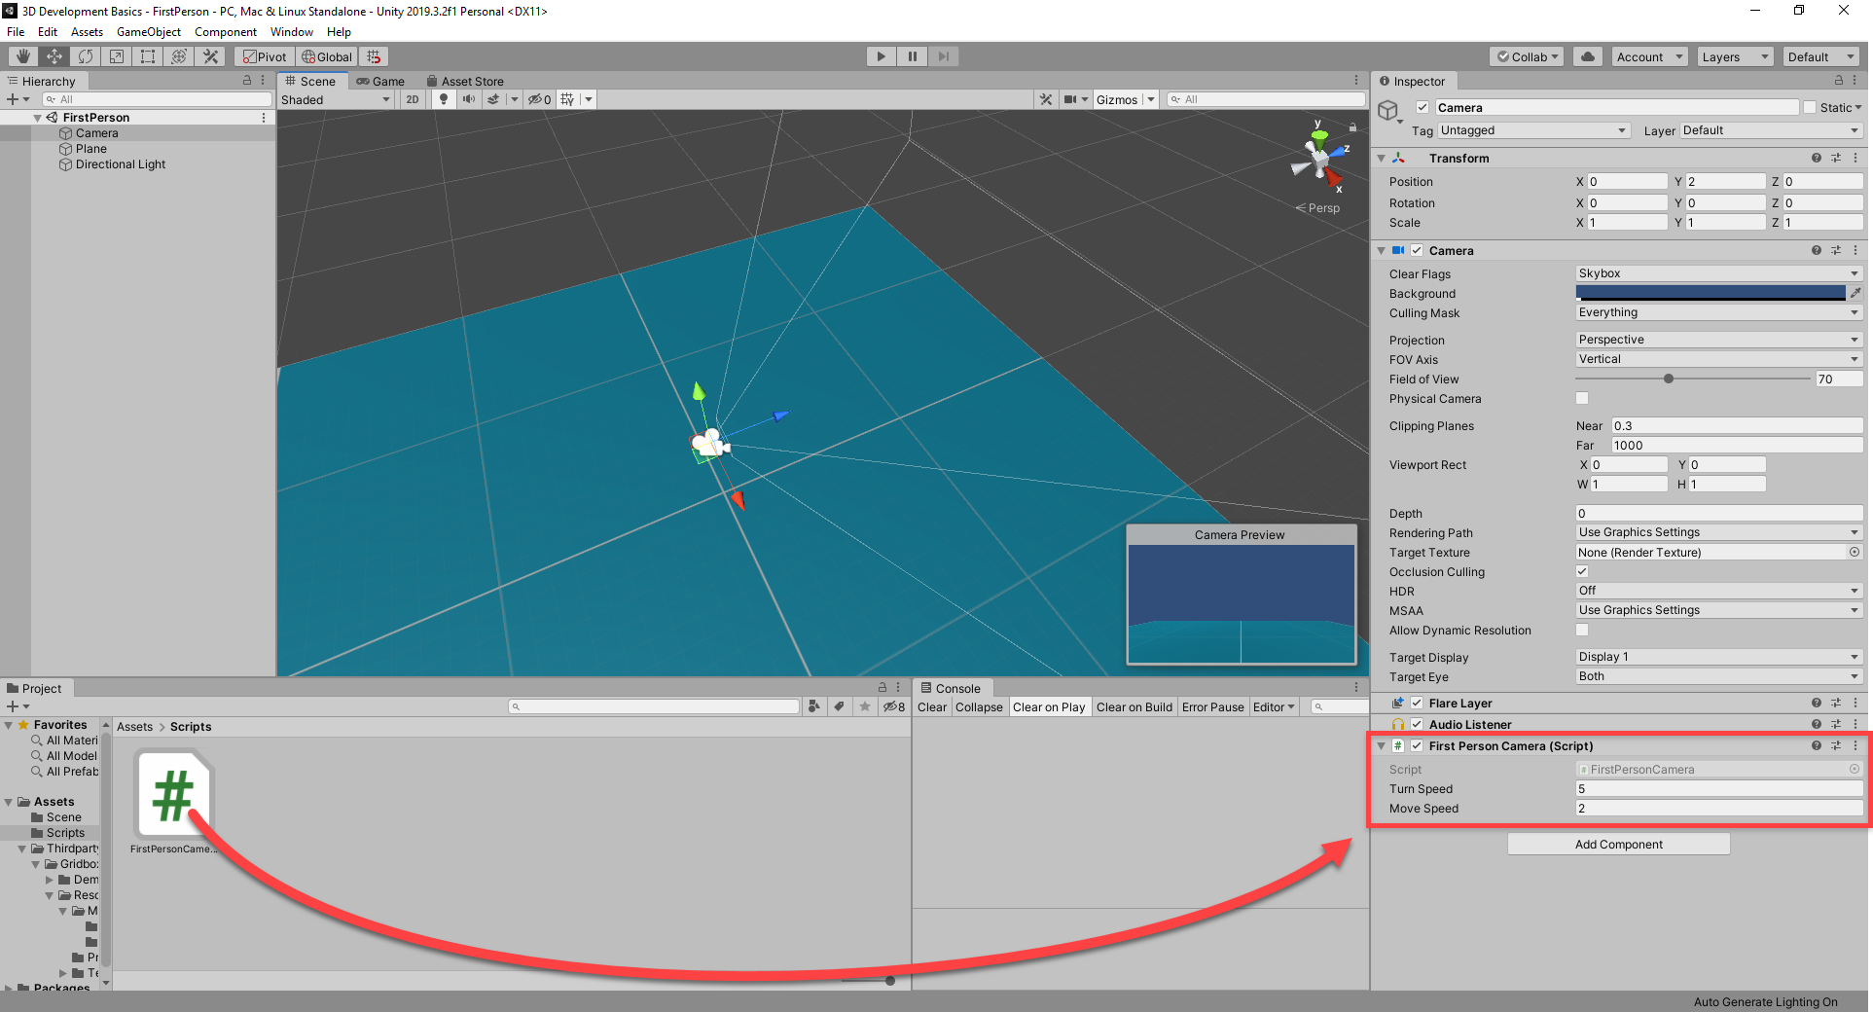Disable Audio Listener component checkbox
Viewport: 1873px width, 1012px height.
(1417, 724)
